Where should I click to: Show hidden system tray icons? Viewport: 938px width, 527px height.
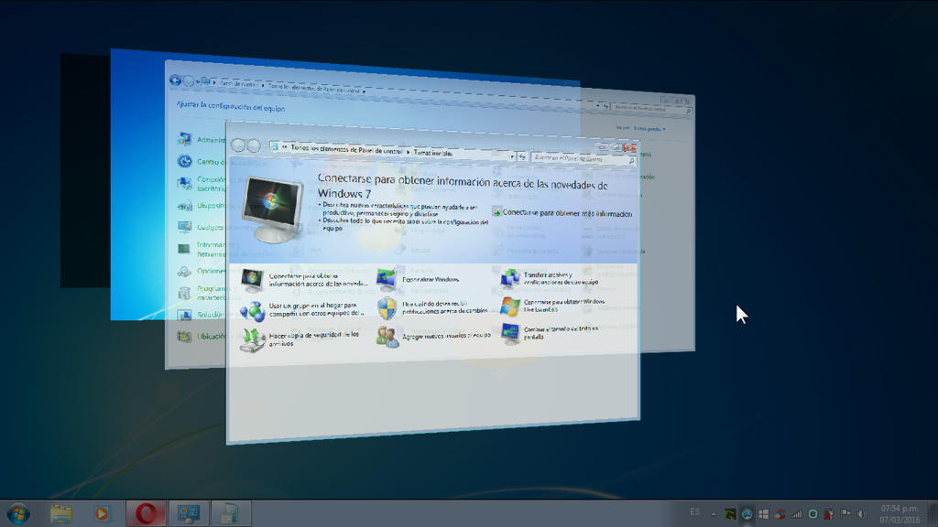(713, 514)
